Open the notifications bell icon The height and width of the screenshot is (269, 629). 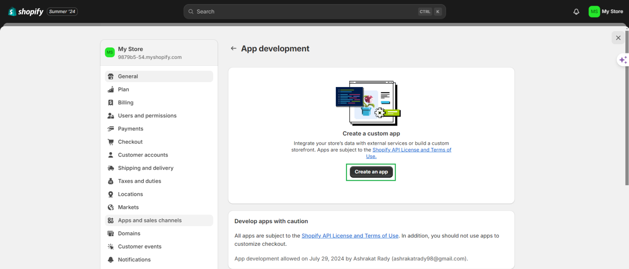click(x=576, y=11)
